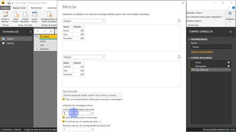Click the Fernando cell in Tabela1 preview
The image size is (236, 132).
[x=68, y=38]
